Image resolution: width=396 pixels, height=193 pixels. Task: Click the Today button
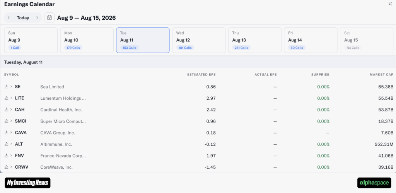pos(23,18)
